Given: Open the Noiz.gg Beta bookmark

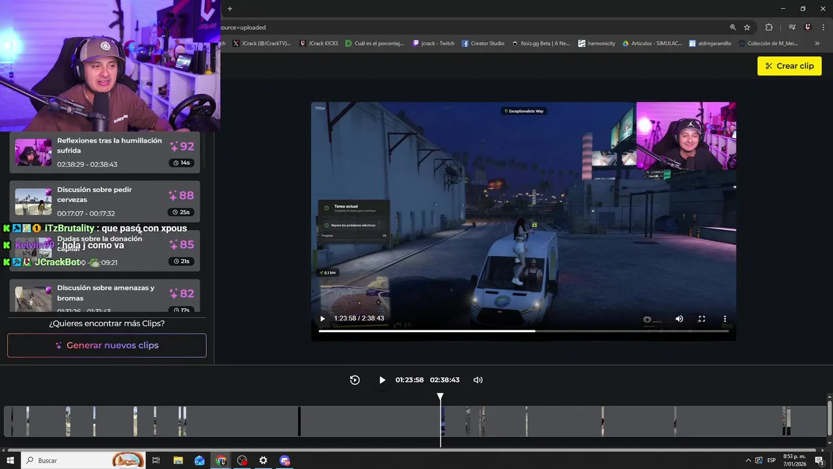Looking at the screenshot, I should pos(540,44).
